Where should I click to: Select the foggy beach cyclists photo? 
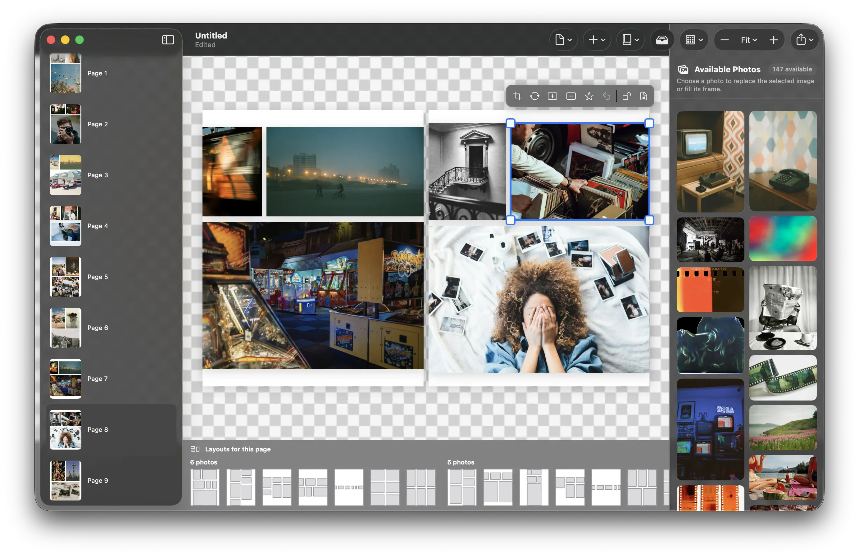pos(345,171)
